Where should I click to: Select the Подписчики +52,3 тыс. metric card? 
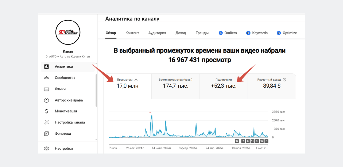pos(223,86)
